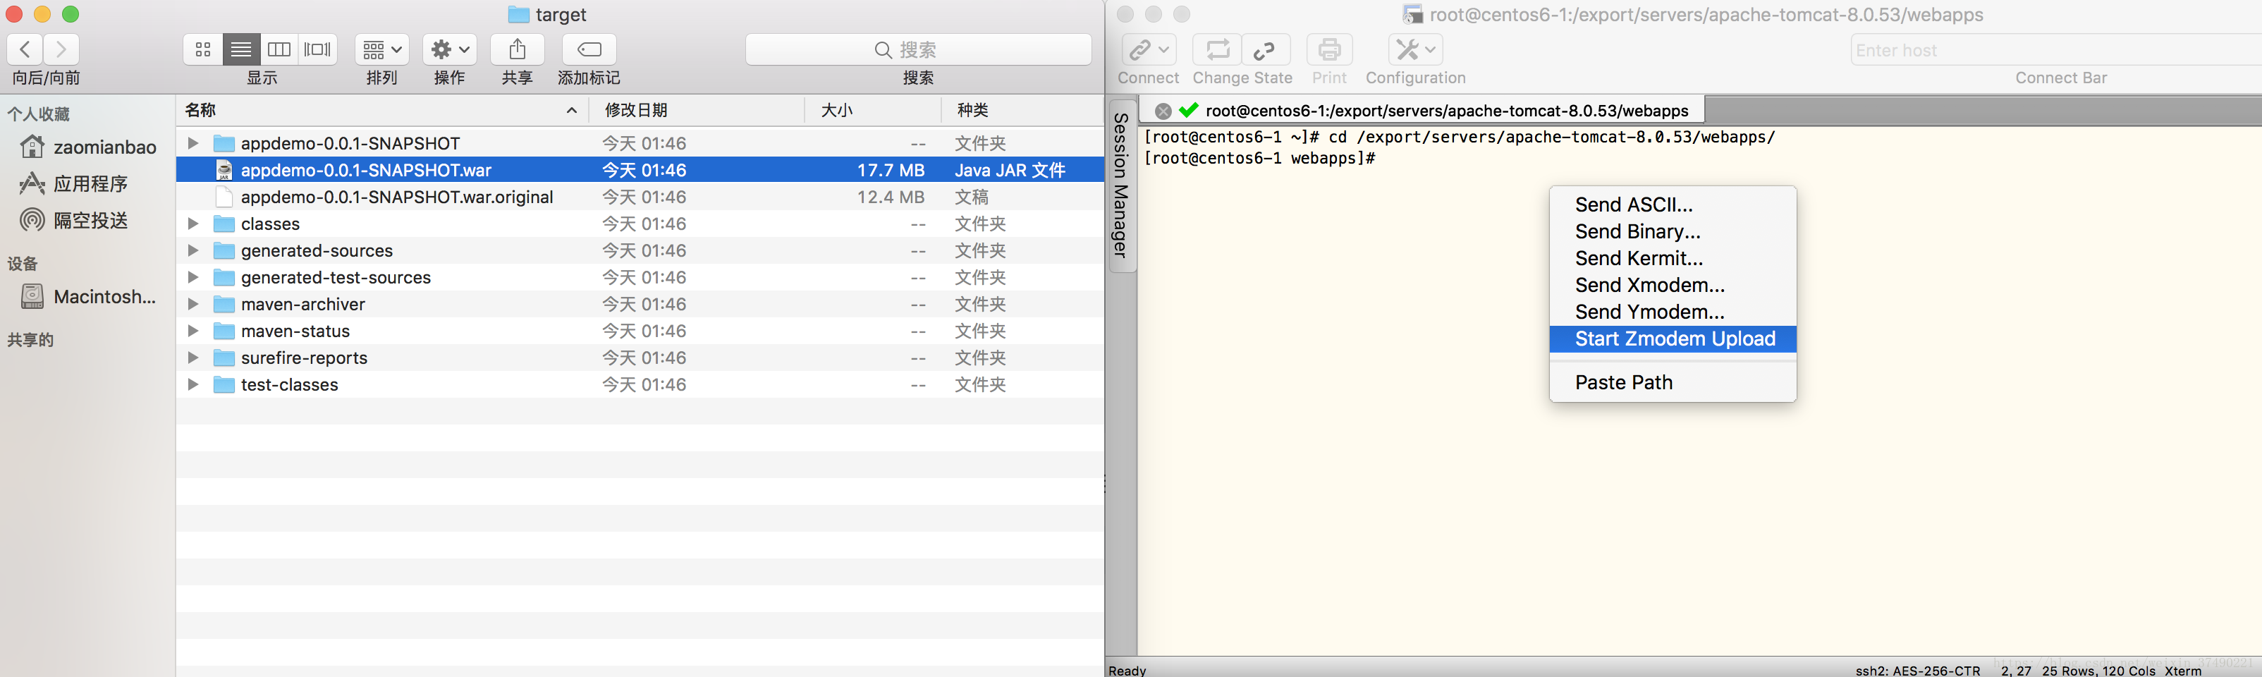Expand the surefire-reports folder
The height and width of the screenshot is (677, 2262).
pyautogui.click(x=193, y=358)
